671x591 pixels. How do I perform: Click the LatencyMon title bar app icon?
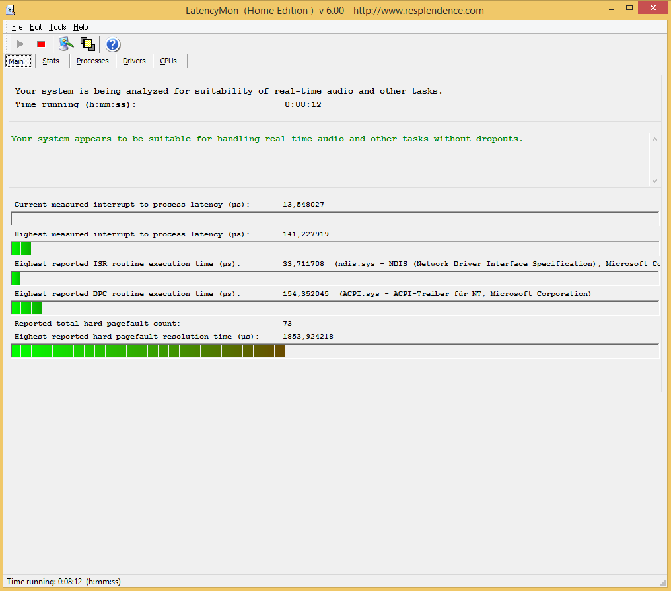[11, 10]
